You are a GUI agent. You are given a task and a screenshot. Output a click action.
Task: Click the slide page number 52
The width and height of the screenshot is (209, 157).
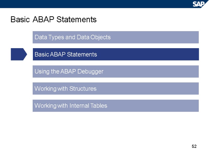coord(194,146)
